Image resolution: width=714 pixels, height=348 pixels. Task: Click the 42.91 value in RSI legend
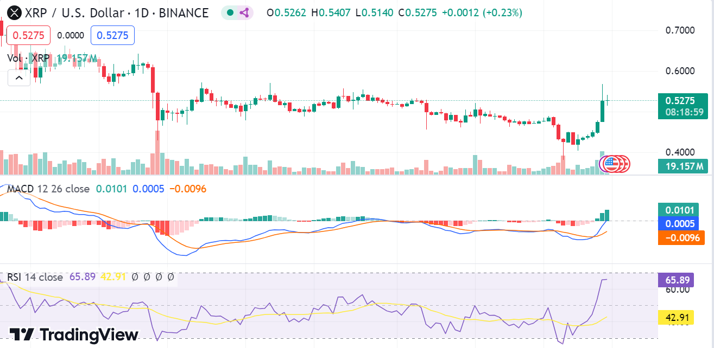113,277
